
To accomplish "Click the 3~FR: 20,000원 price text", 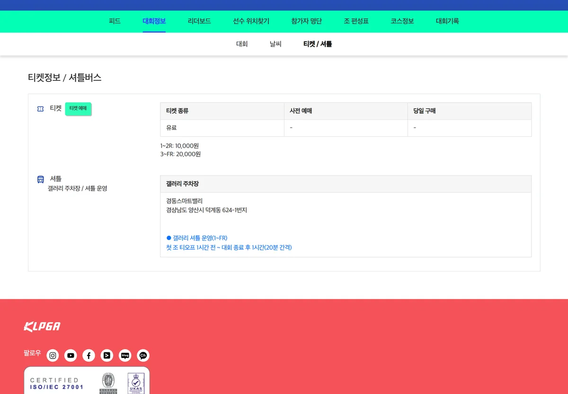I will point(180,154).
